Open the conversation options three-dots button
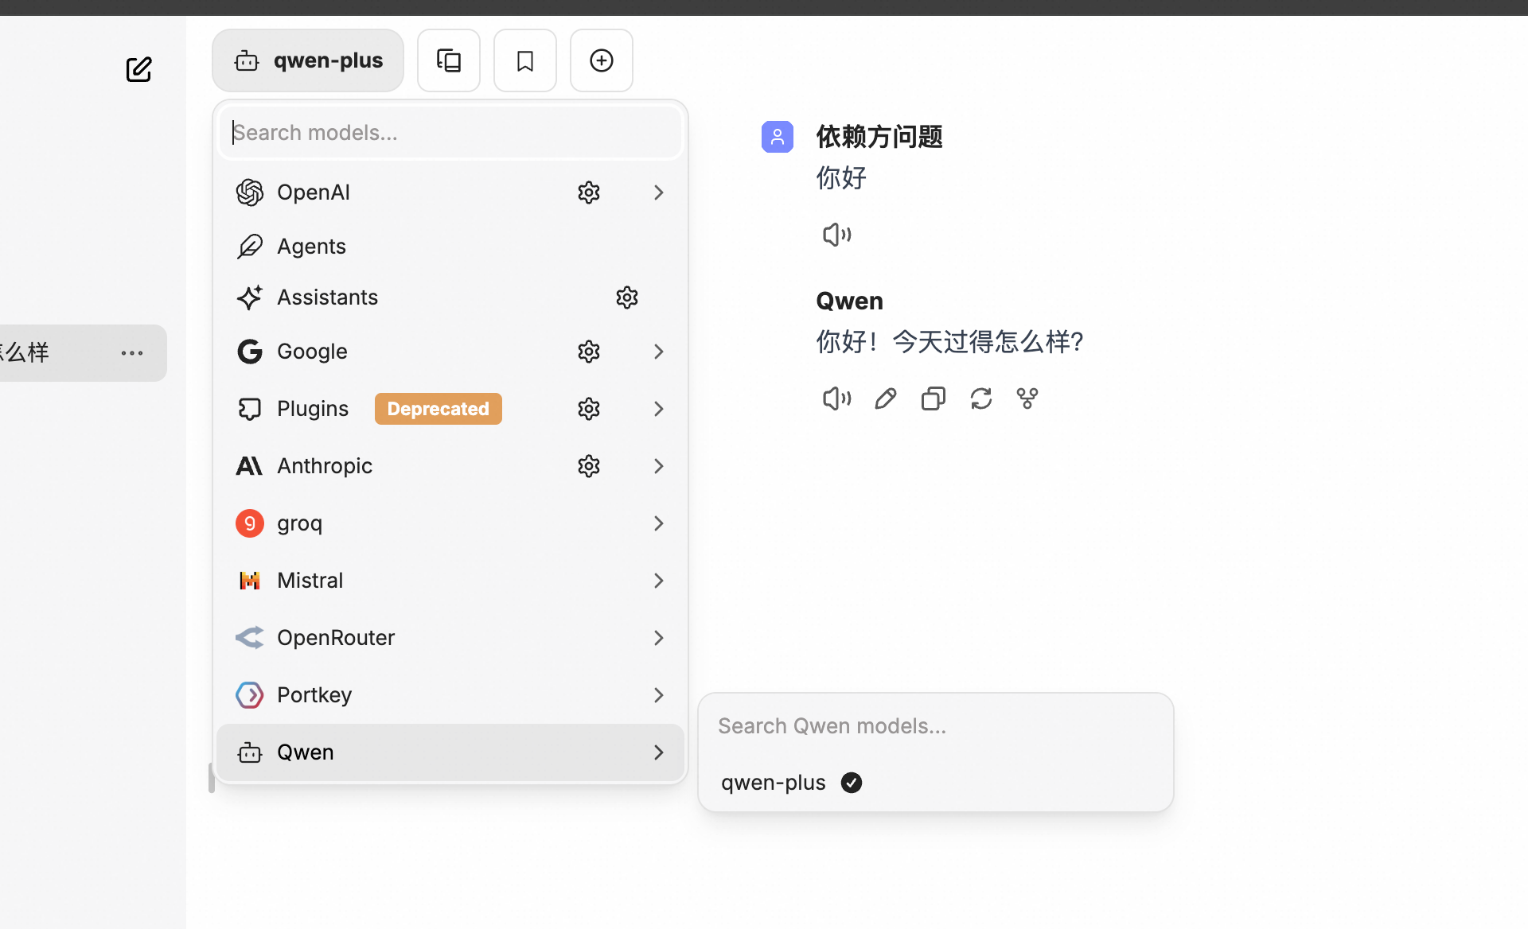 (x=132, y=353)
